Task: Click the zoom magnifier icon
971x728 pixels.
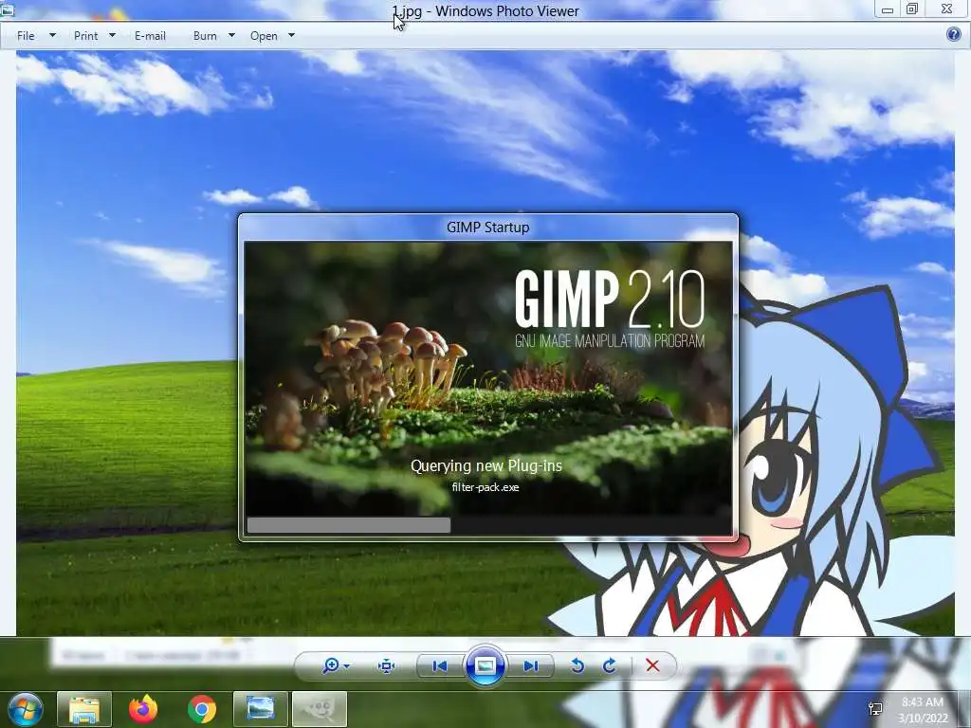Action: [331, 665]
